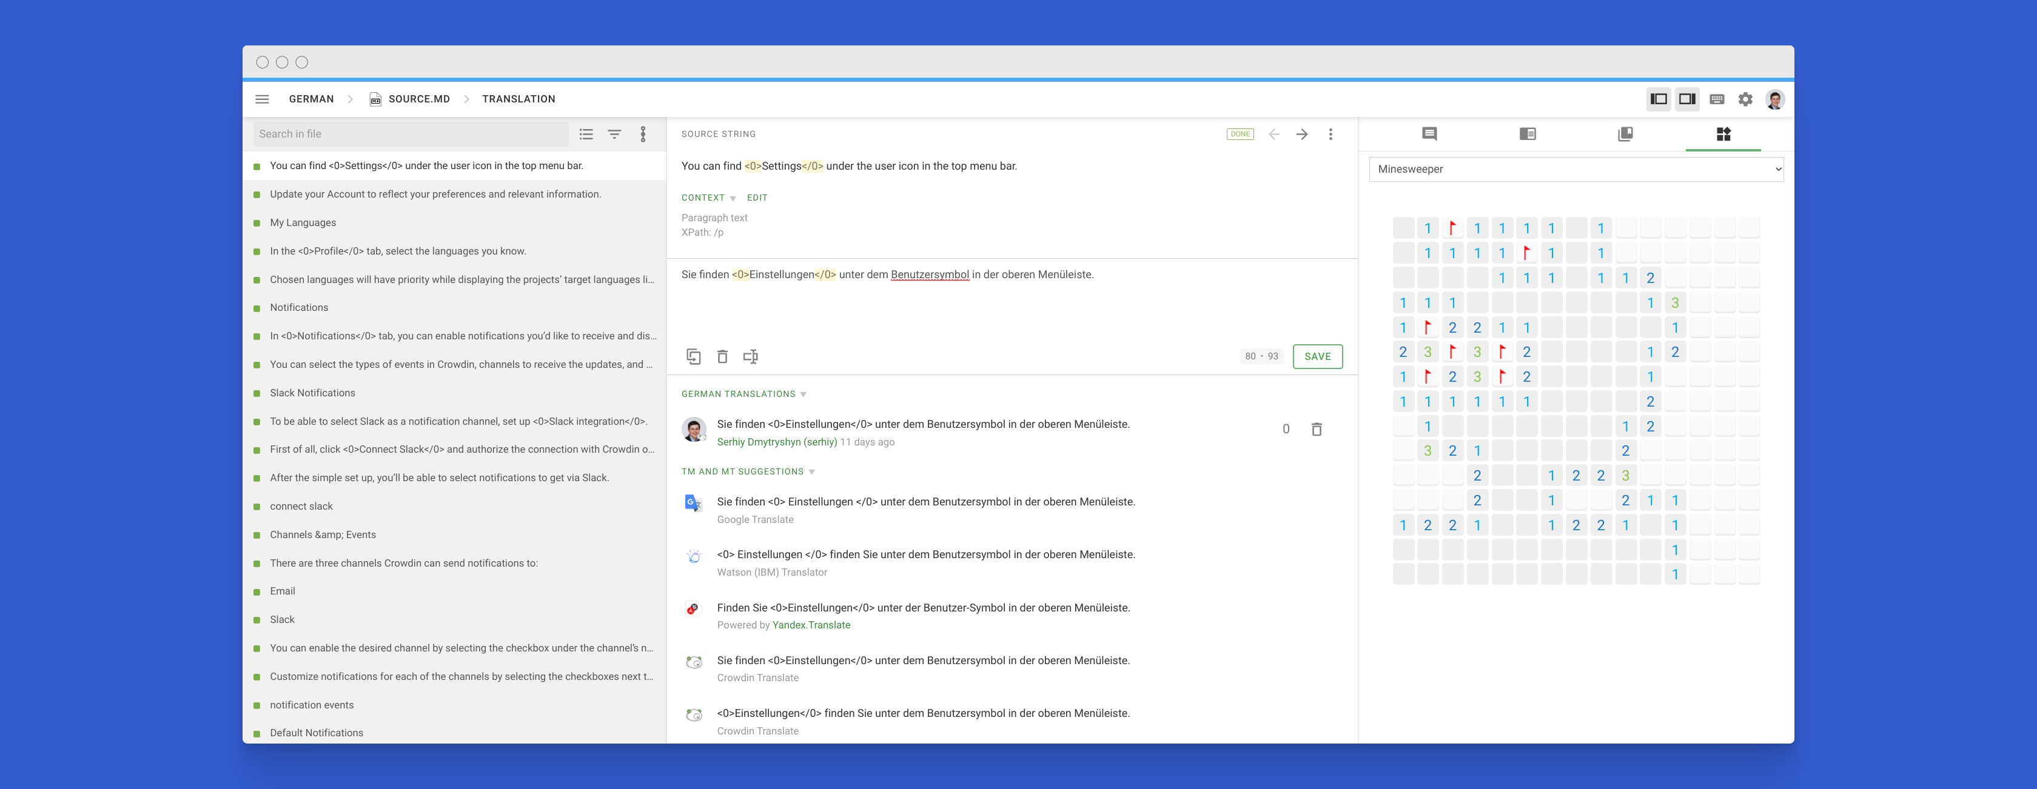Open the string filter icon
Image resolution: width=2037 pixels, height=789 pixels.
[614, 135]
